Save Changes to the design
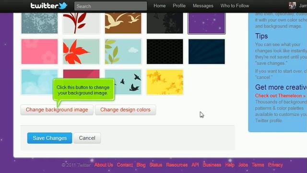This screenshot has height=173, width=307. click(x=49, y=138)
